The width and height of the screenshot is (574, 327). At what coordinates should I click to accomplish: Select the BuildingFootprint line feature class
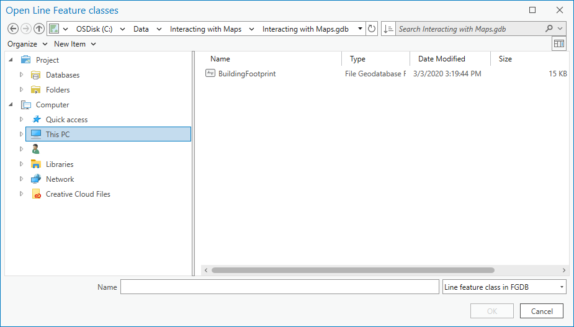click(x=246, y=74)
